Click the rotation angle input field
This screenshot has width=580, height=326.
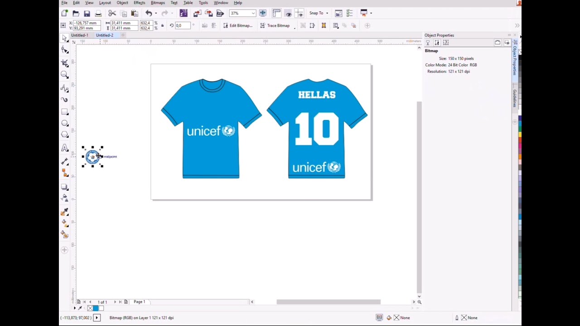point(183,26)
